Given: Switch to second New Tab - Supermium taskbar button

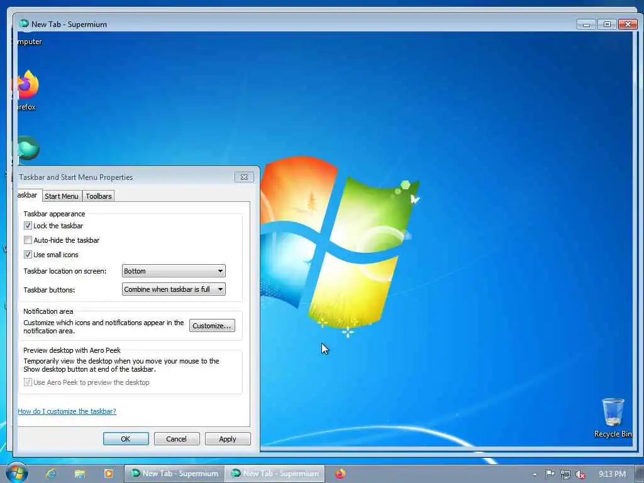Looking at the screenshot, I should pyautogui.click(x=275, y=474).
